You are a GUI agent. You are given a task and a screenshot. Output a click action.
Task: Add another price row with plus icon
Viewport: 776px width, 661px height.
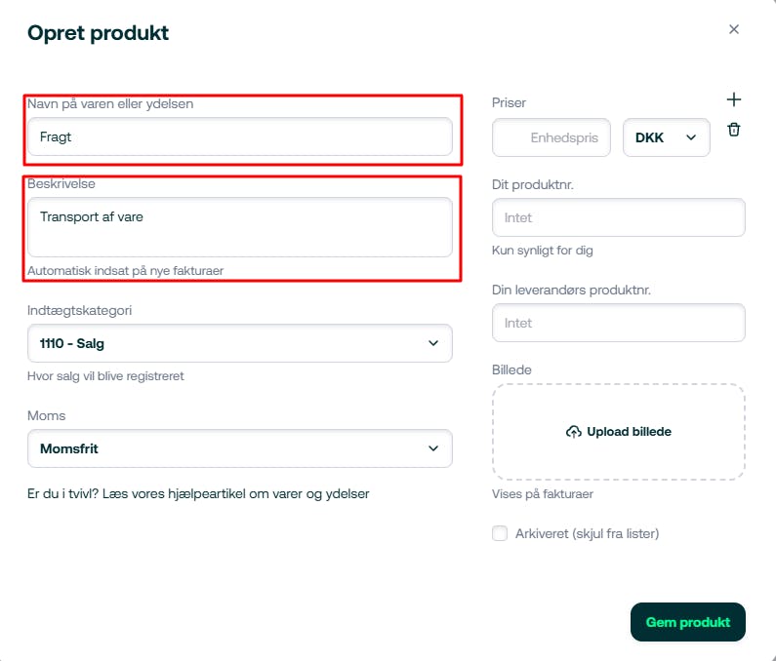733,99
